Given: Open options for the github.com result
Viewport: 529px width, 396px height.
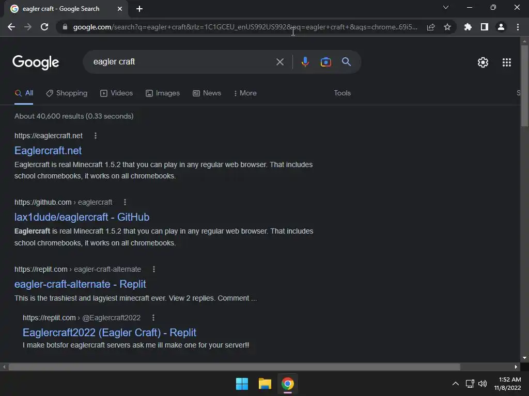Looking at the screenshot, I should click(125, 202).
